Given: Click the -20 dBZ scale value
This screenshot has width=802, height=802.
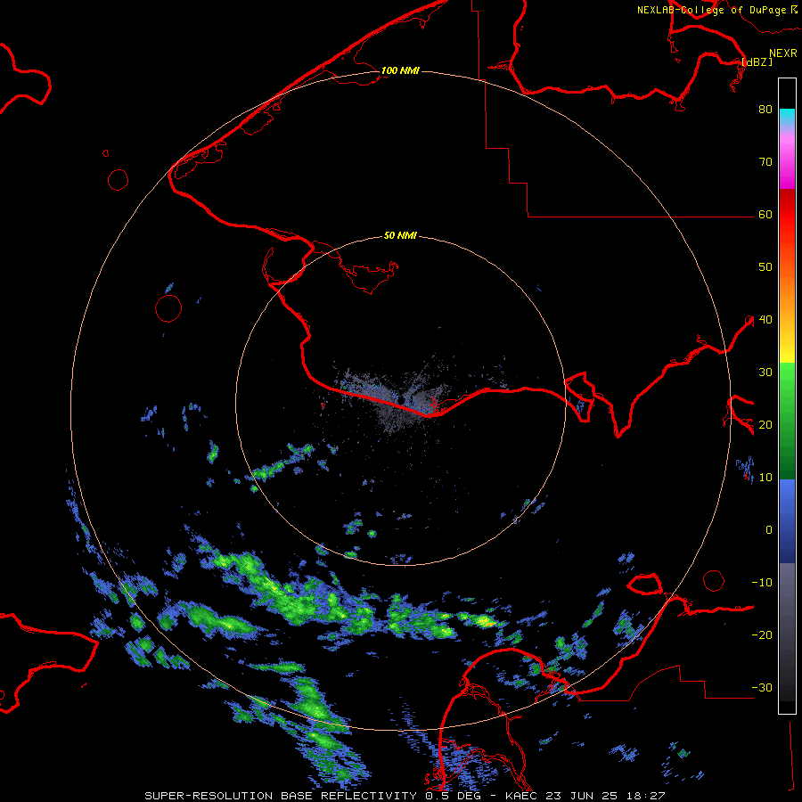Looking at the screenshot, I should pos(762,635).
